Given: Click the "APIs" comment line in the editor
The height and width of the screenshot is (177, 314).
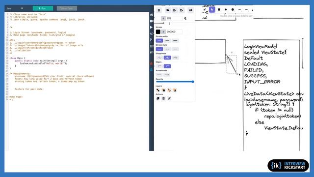Looking at the screenshot, I should [x=12, y=40].
